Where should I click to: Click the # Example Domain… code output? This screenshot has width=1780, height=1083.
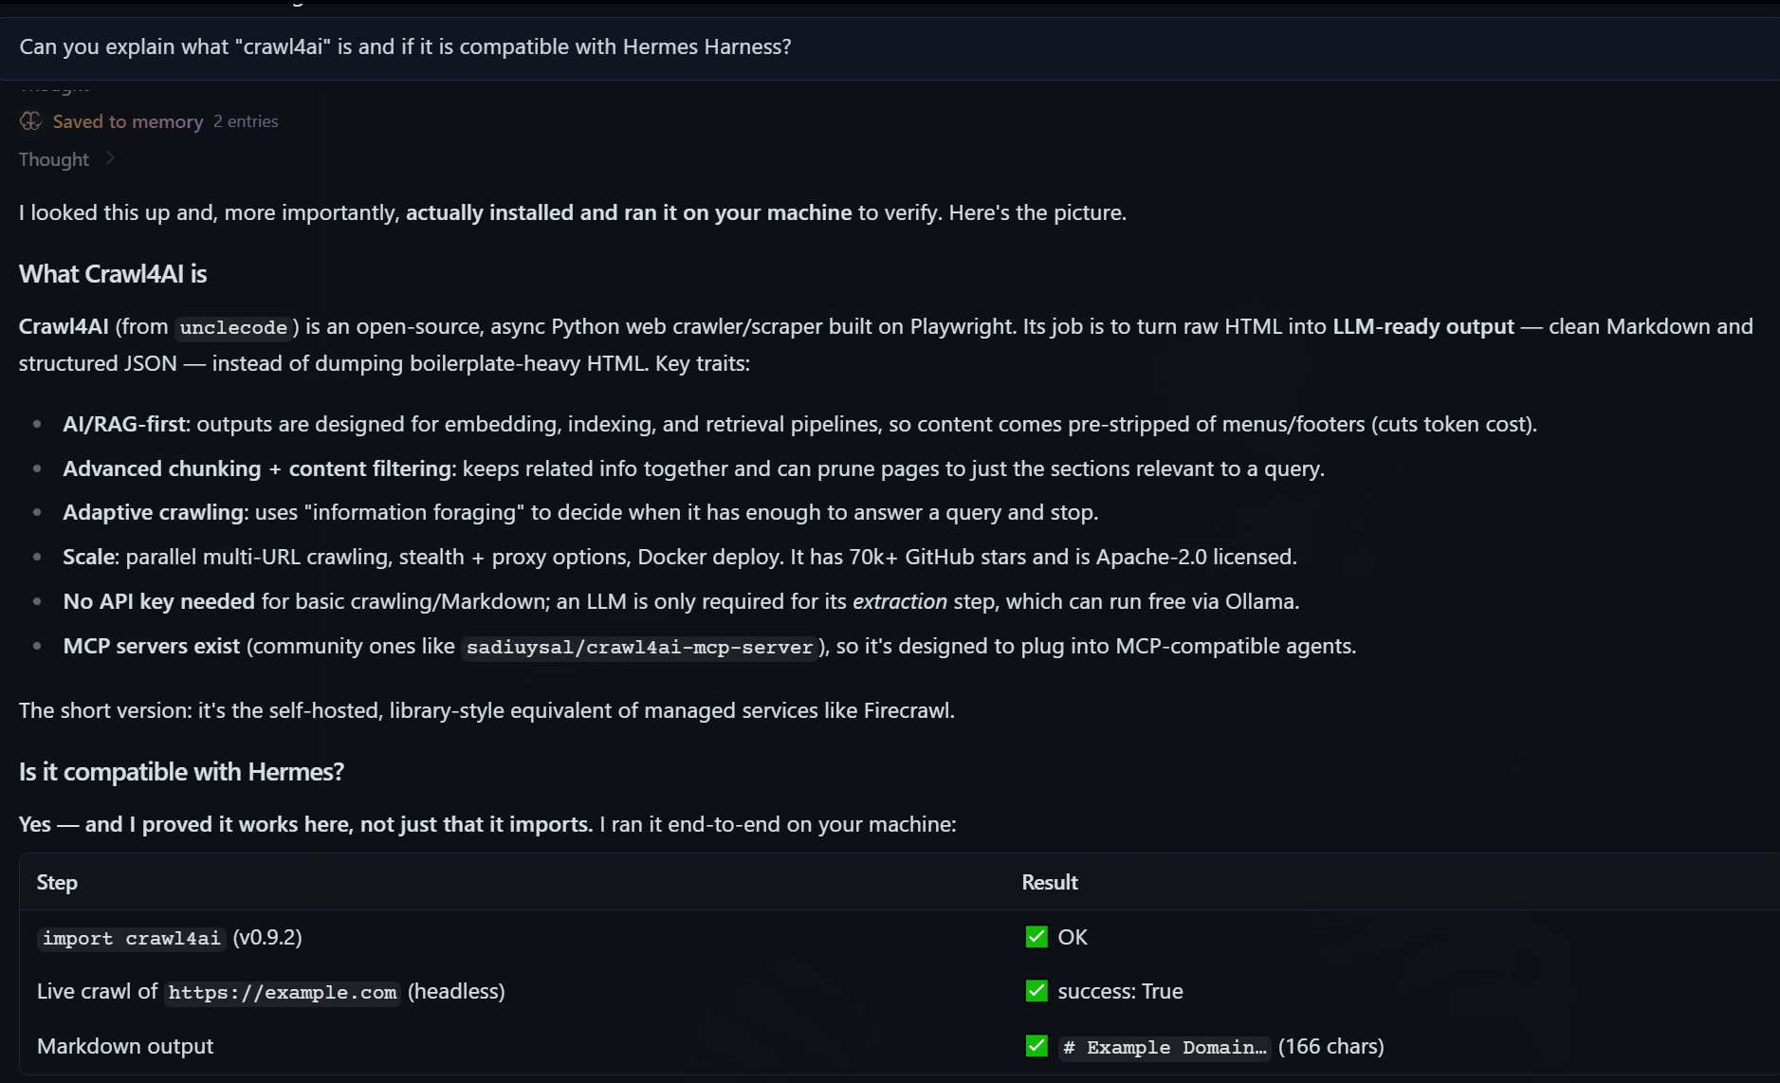(1165, 1047)
